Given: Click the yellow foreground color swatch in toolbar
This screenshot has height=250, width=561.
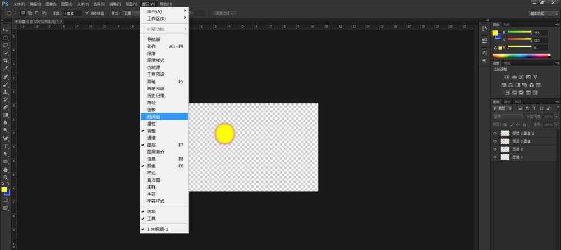Looking at the screenshot, I should [4, 189].
